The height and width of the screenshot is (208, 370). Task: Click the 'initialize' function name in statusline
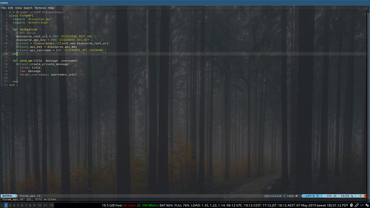[273, 196]
